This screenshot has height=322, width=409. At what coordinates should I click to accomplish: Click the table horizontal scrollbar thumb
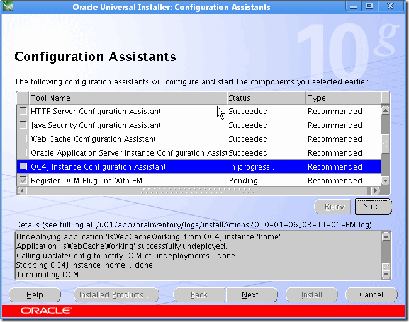[x=197, y=191]
